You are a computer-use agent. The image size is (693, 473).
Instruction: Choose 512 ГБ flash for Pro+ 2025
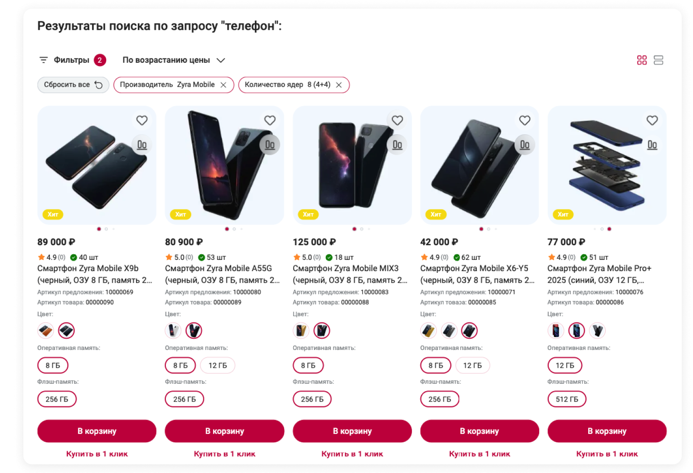(567, 399)
